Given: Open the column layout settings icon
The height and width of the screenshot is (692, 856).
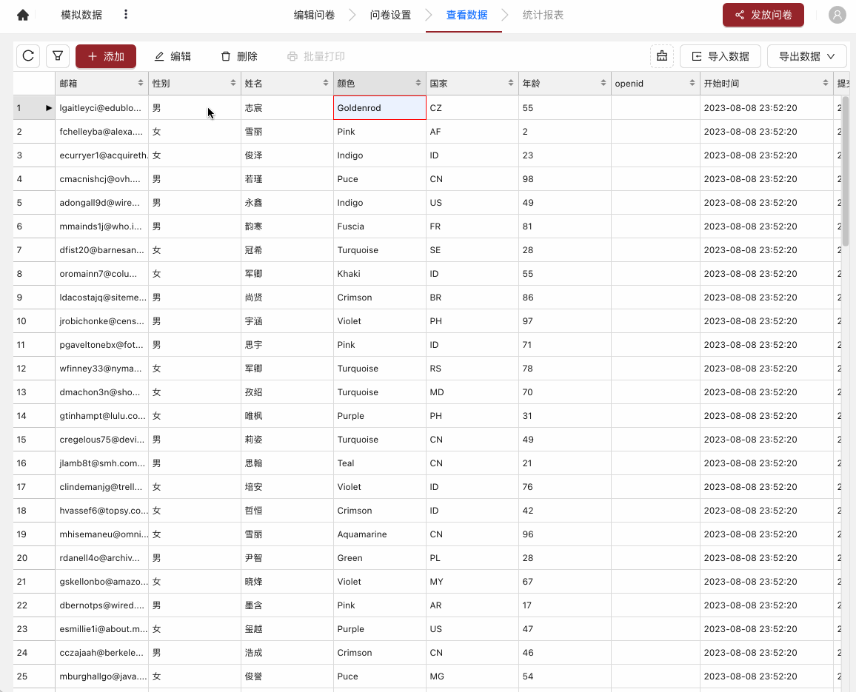Looking at the screenshot, I should click(x=662, y=56).
